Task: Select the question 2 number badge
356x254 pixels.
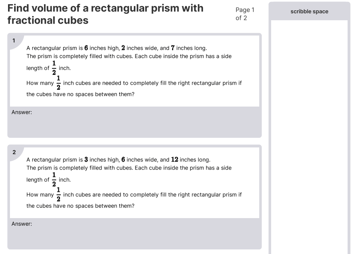Action: (14, 152)
